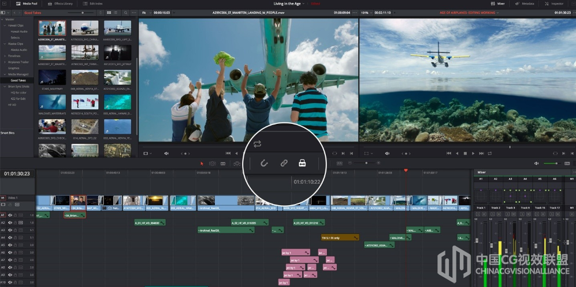This screenshot has height=287, width=576.
Task: Select the 422 for Edit bin
Action: [x=18, y=99]
